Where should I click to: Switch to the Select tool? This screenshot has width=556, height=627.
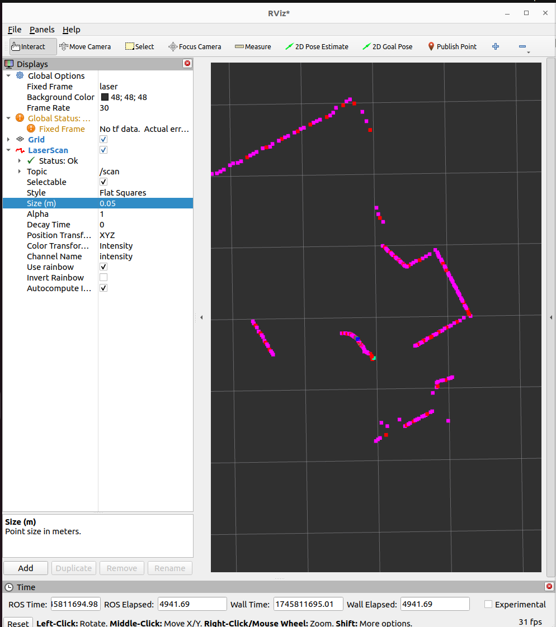click(x=139, y=46)
